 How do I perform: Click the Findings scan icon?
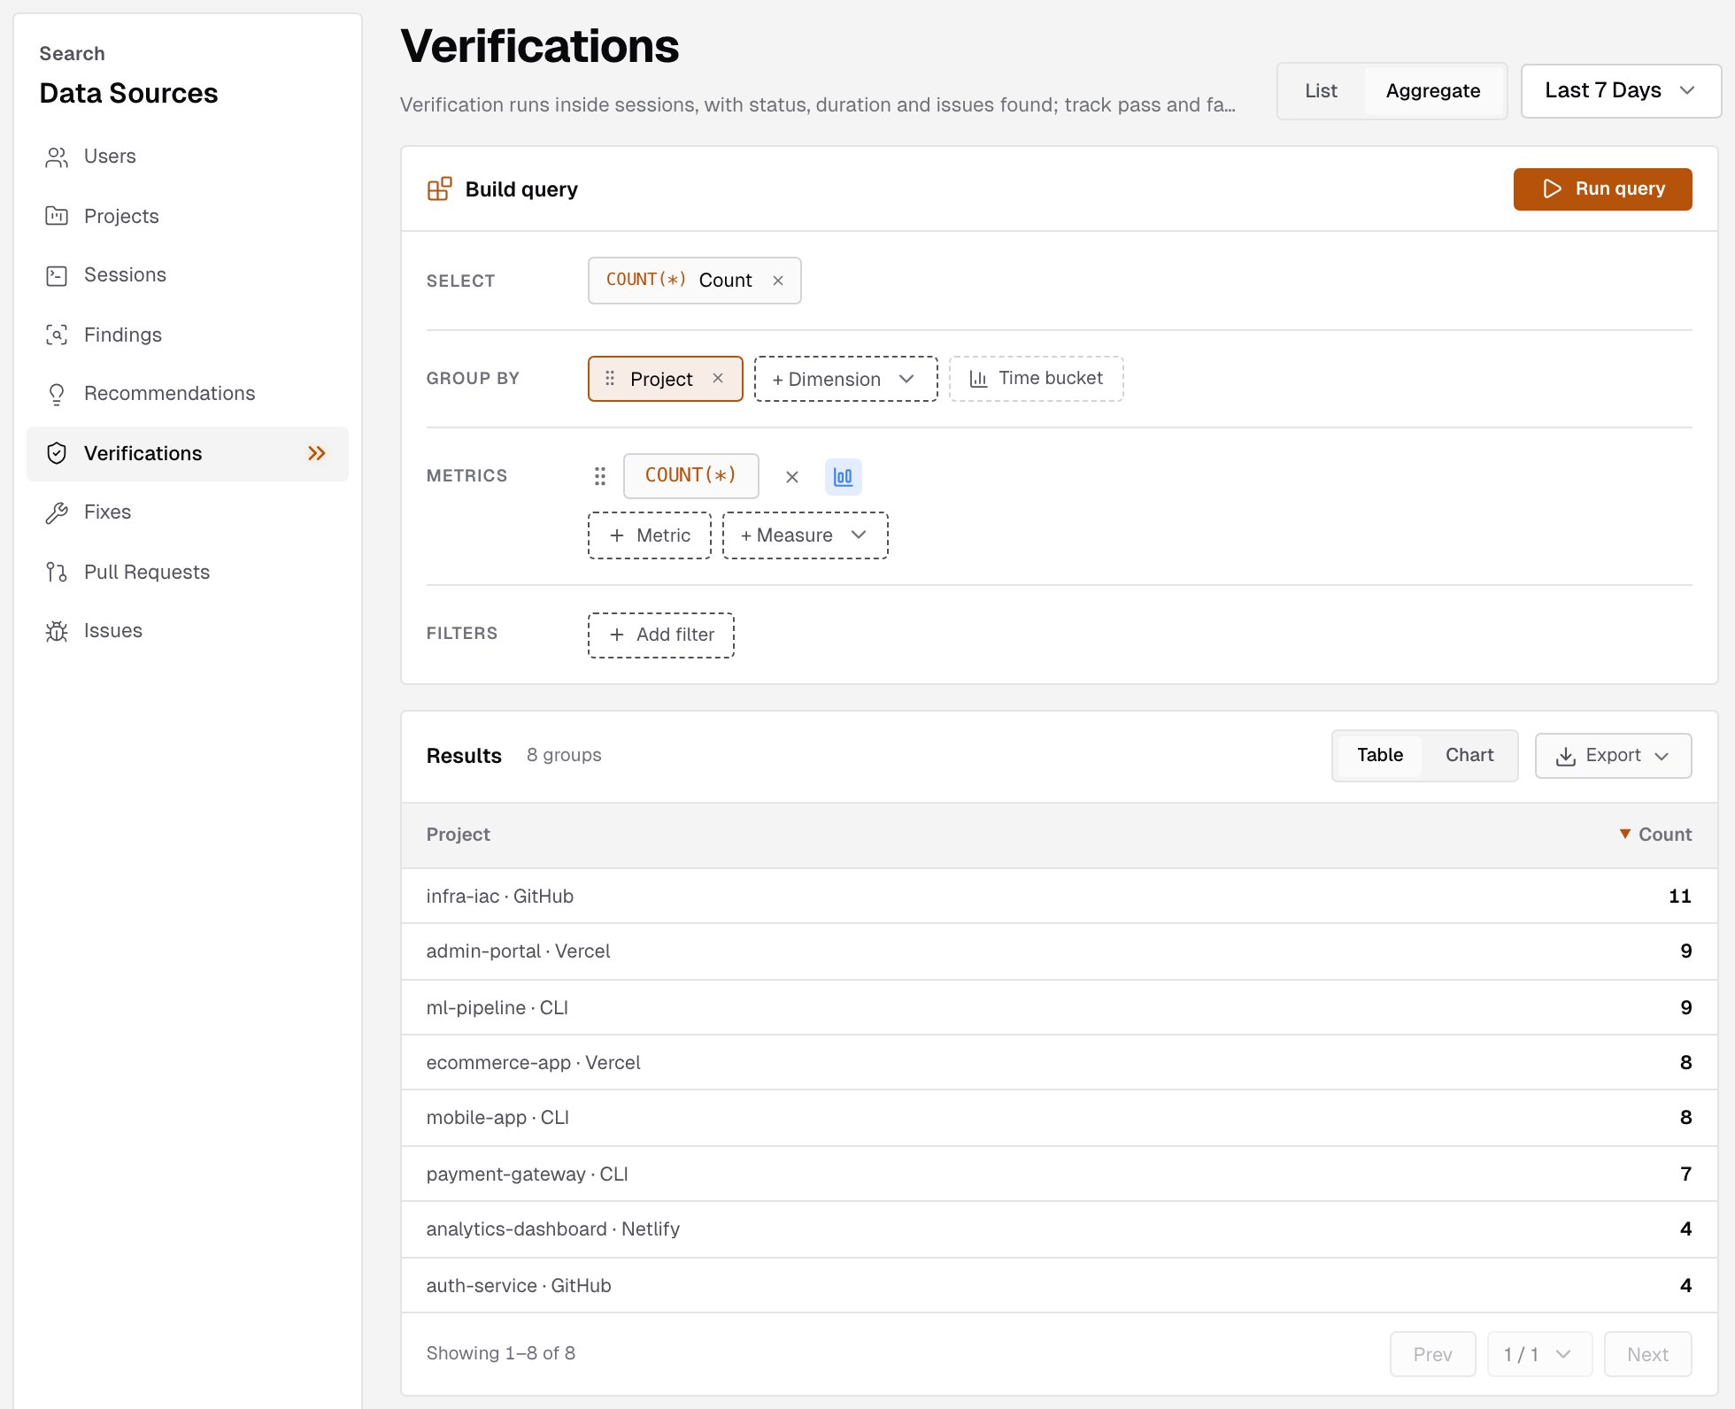pyautogui.click(x=57, y=335)
